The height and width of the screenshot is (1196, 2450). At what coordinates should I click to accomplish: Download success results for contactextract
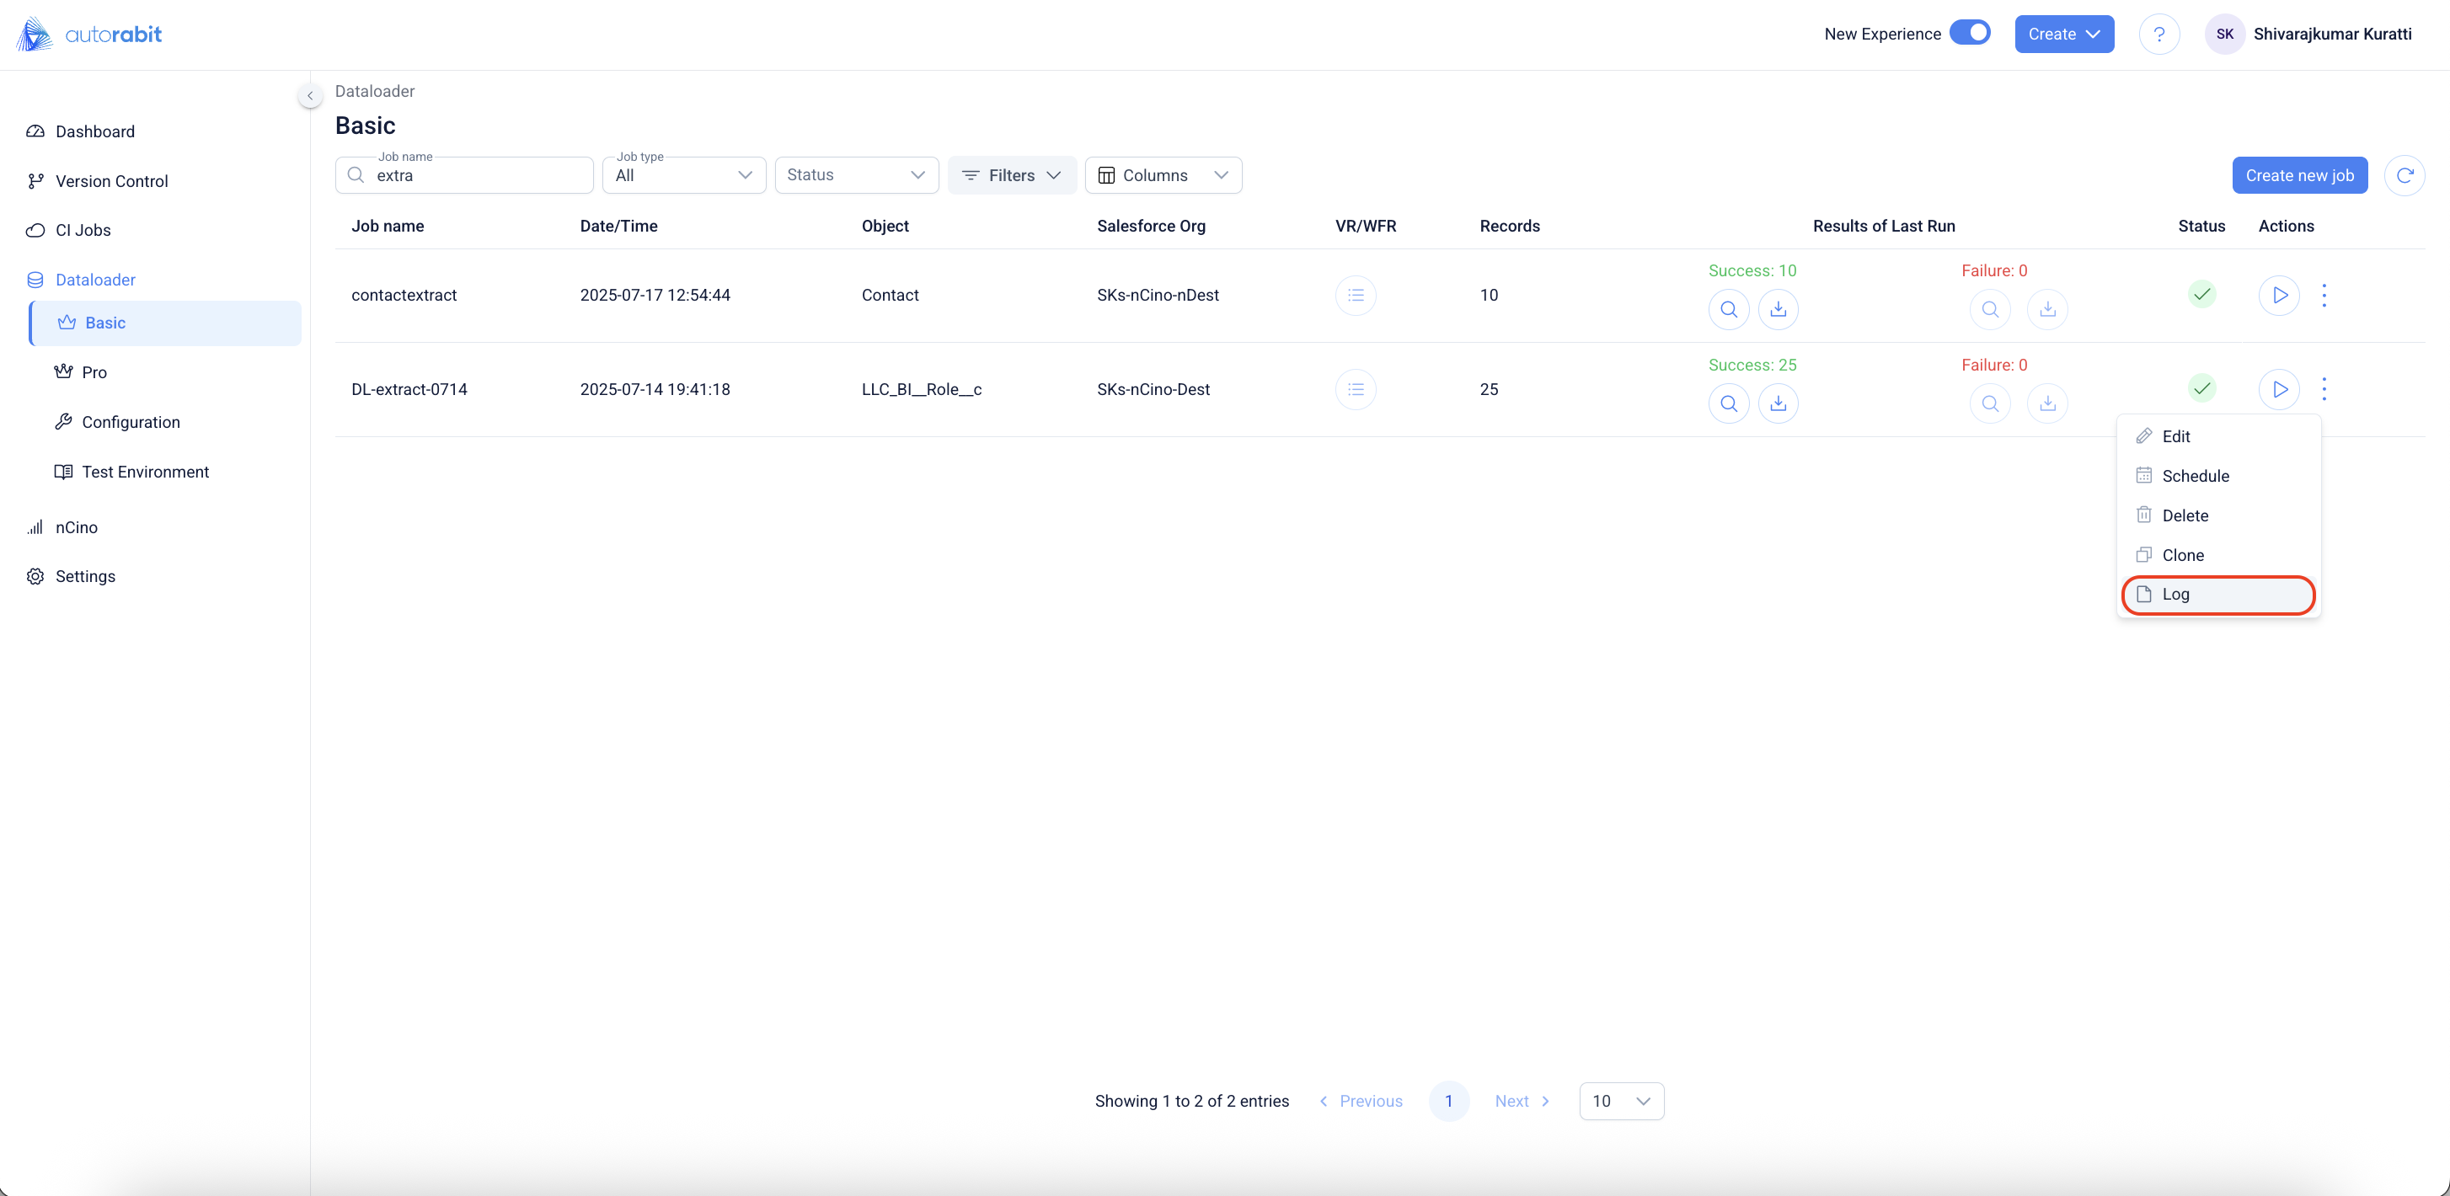[1778, 309]
